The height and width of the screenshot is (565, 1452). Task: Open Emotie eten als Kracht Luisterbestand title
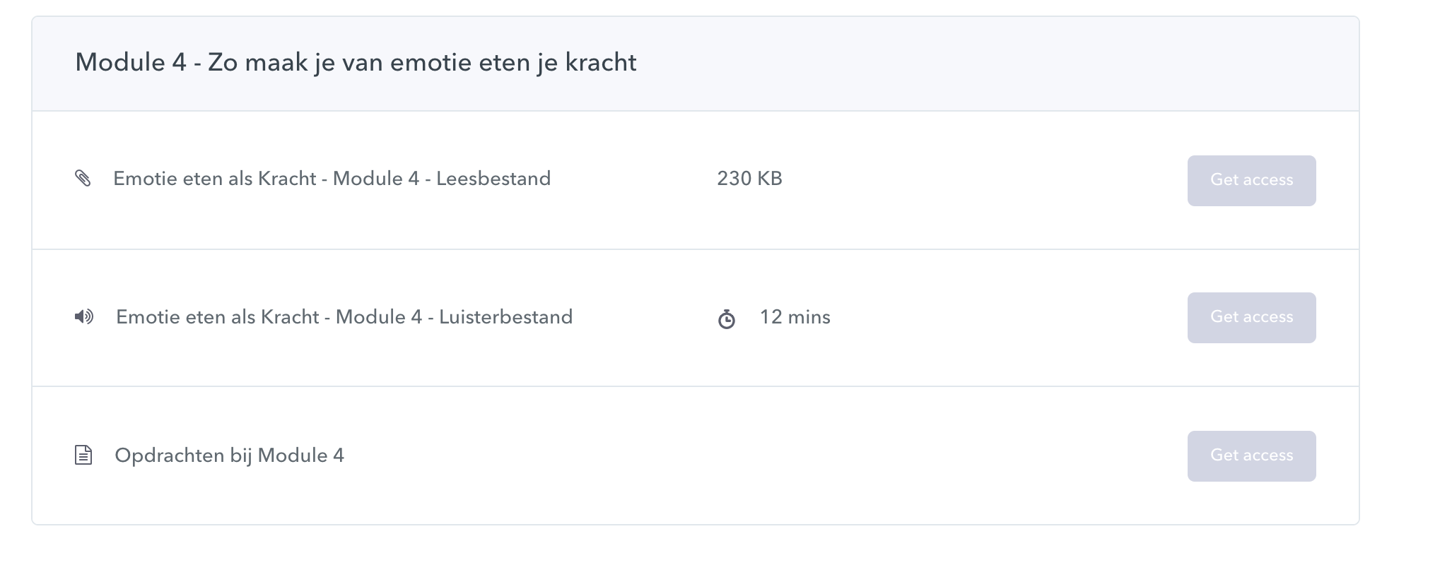pyautogui.click(x=344, y=317)
